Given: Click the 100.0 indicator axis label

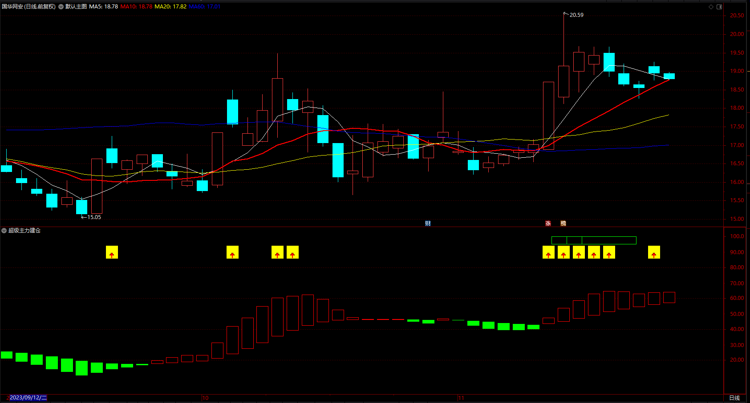Looking at the screenshot, I should pyautogui.click(x=737, y=236).
